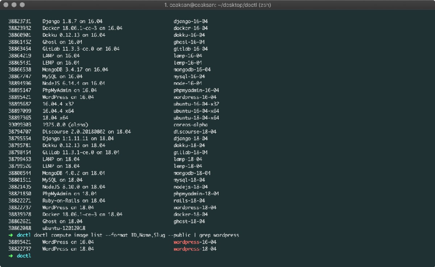Screen dimensions: 435x267
Task: Click the name "GitLab 11.3.3-ce.0 on 16.04"
Action: [81, 49]
